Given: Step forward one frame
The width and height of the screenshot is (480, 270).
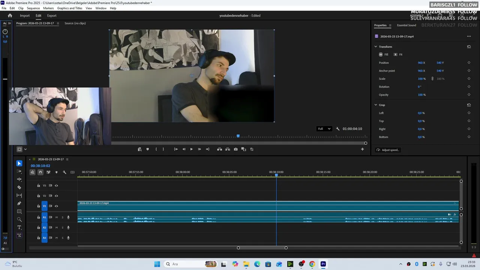Looking at the screenshot, I should 199,149.
